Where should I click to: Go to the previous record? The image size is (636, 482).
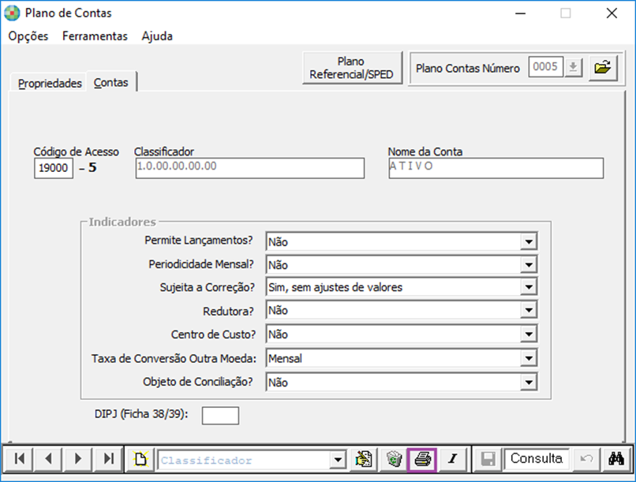point(48,459)
